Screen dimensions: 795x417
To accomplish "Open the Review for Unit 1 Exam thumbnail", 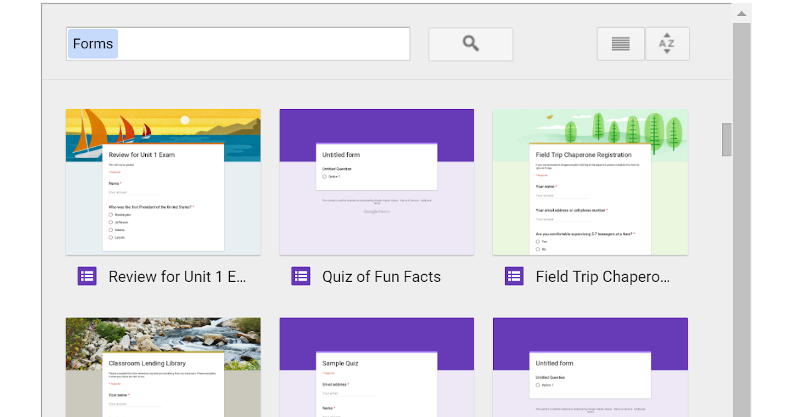I will [163, 182].
